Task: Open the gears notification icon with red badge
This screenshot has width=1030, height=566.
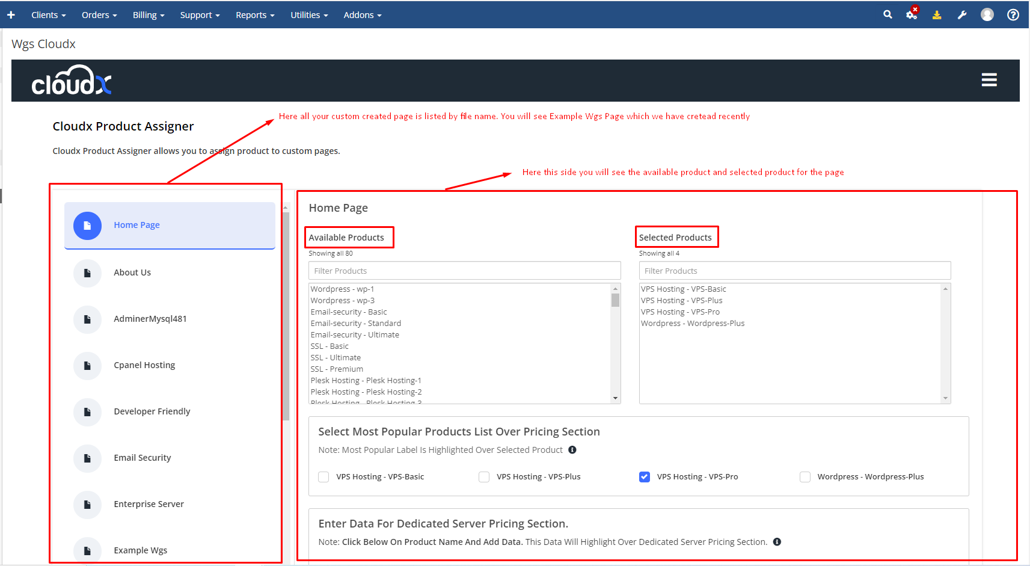Action: coord(912,14)
